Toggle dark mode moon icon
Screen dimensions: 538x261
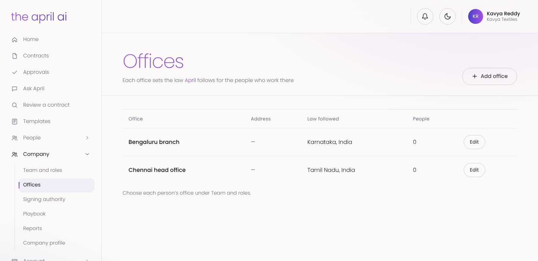pos(448,17)
